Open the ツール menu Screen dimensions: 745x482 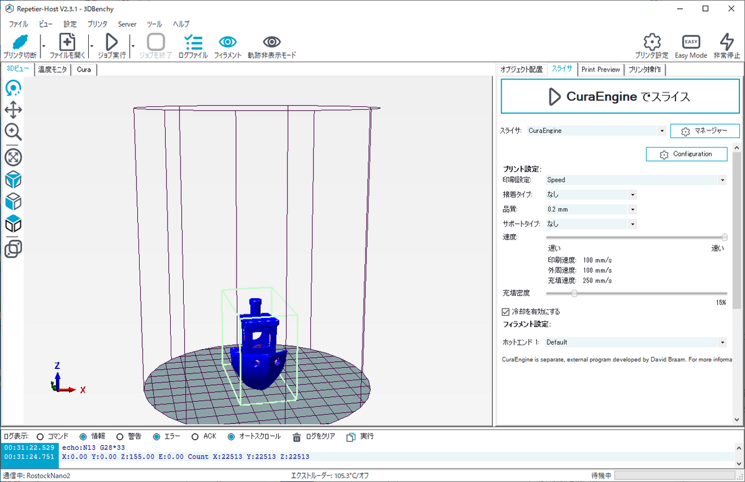[155, 24]
